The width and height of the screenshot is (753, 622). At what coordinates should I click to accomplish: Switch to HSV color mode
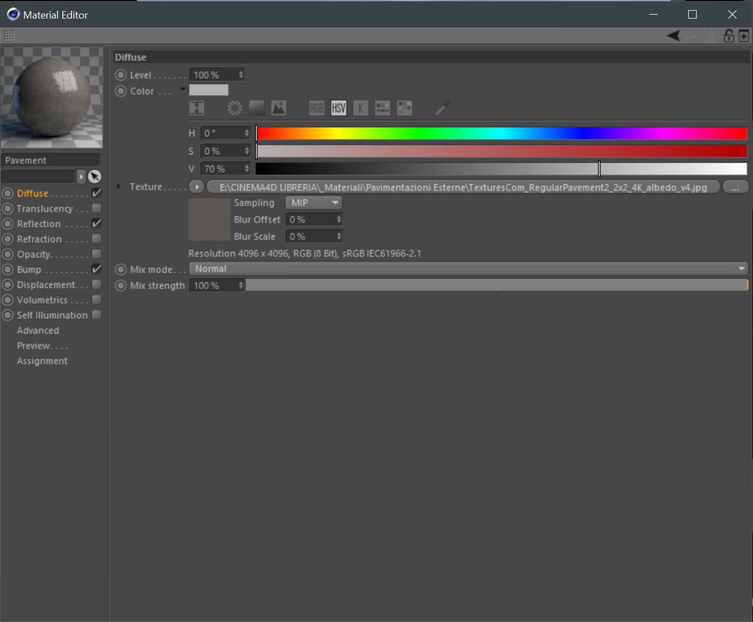click(338, 108)
